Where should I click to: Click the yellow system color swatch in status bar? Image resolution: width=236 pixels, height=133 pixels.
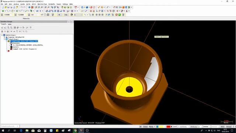coord(161,127)
